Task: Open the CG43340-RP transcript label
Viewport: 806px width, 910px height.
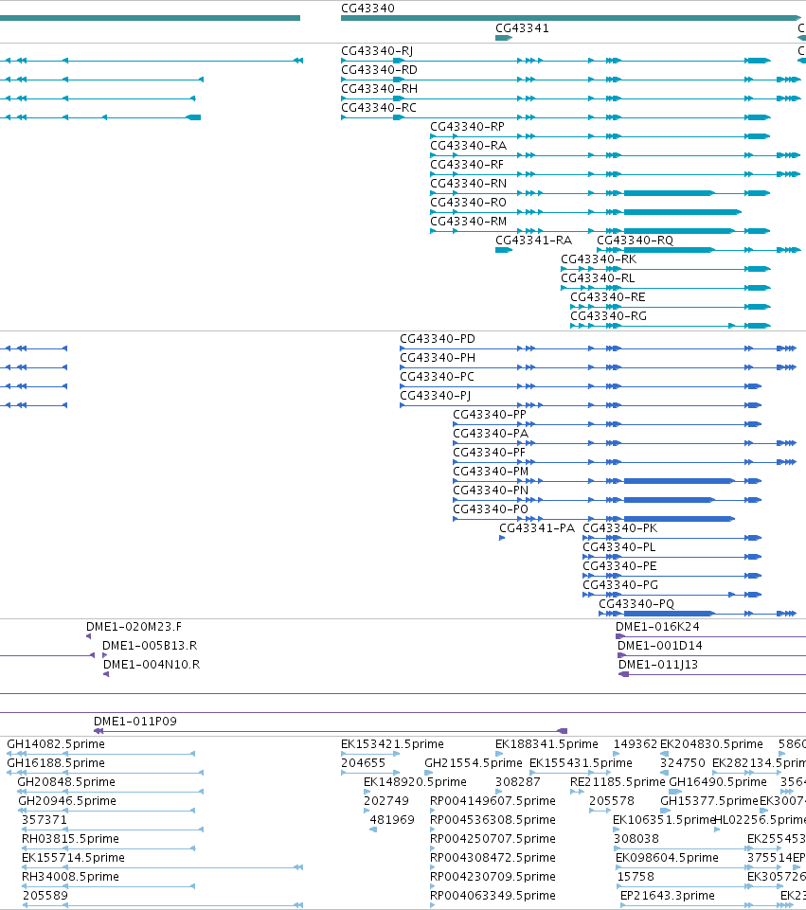Action: click(x=468, y=127)
